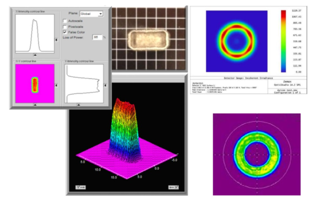Screen dimensions: 311x205
Task: Open the Plane dropdown showing Global
Action: [91, 14]
